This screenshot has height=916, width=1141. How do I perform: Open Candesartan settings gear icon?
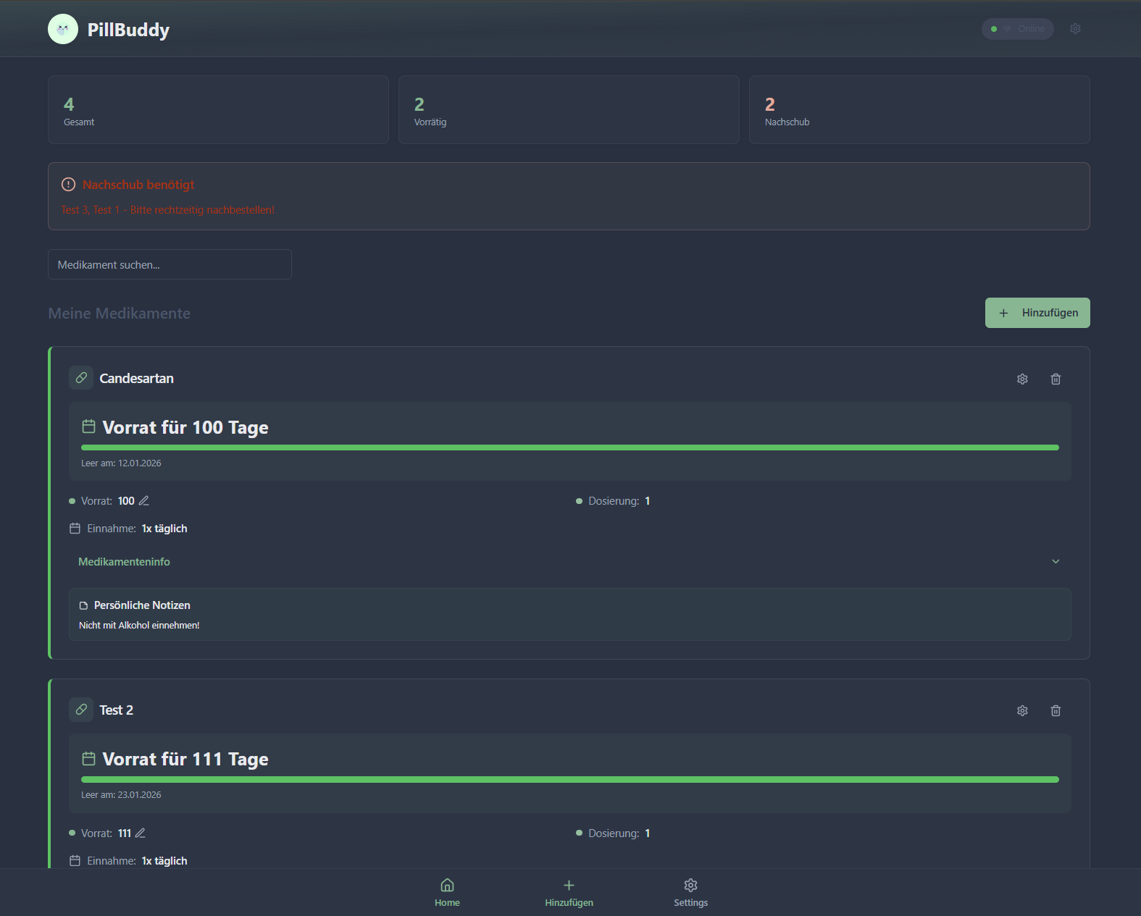click(1022, 379)
